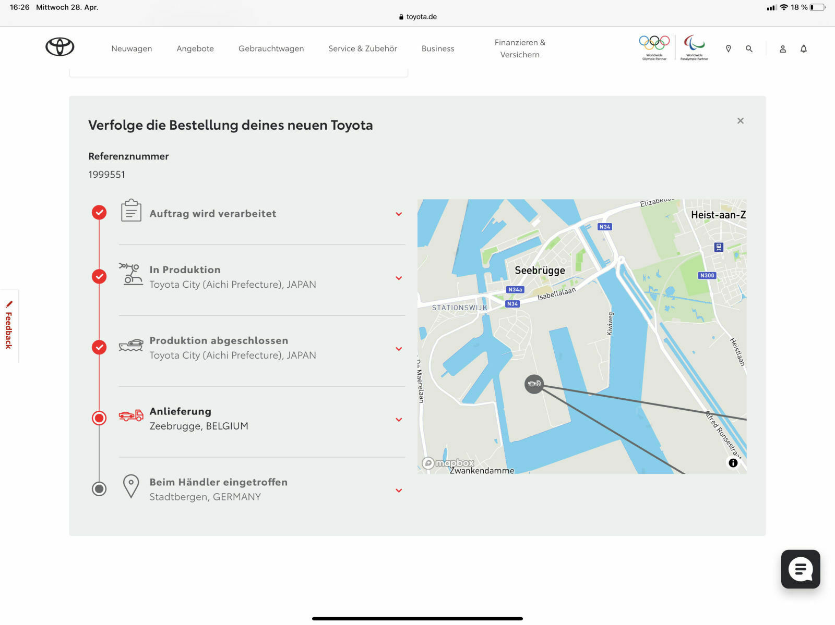Expand the Auftrag wird verarbeitet step

click(x=399, y=214)
